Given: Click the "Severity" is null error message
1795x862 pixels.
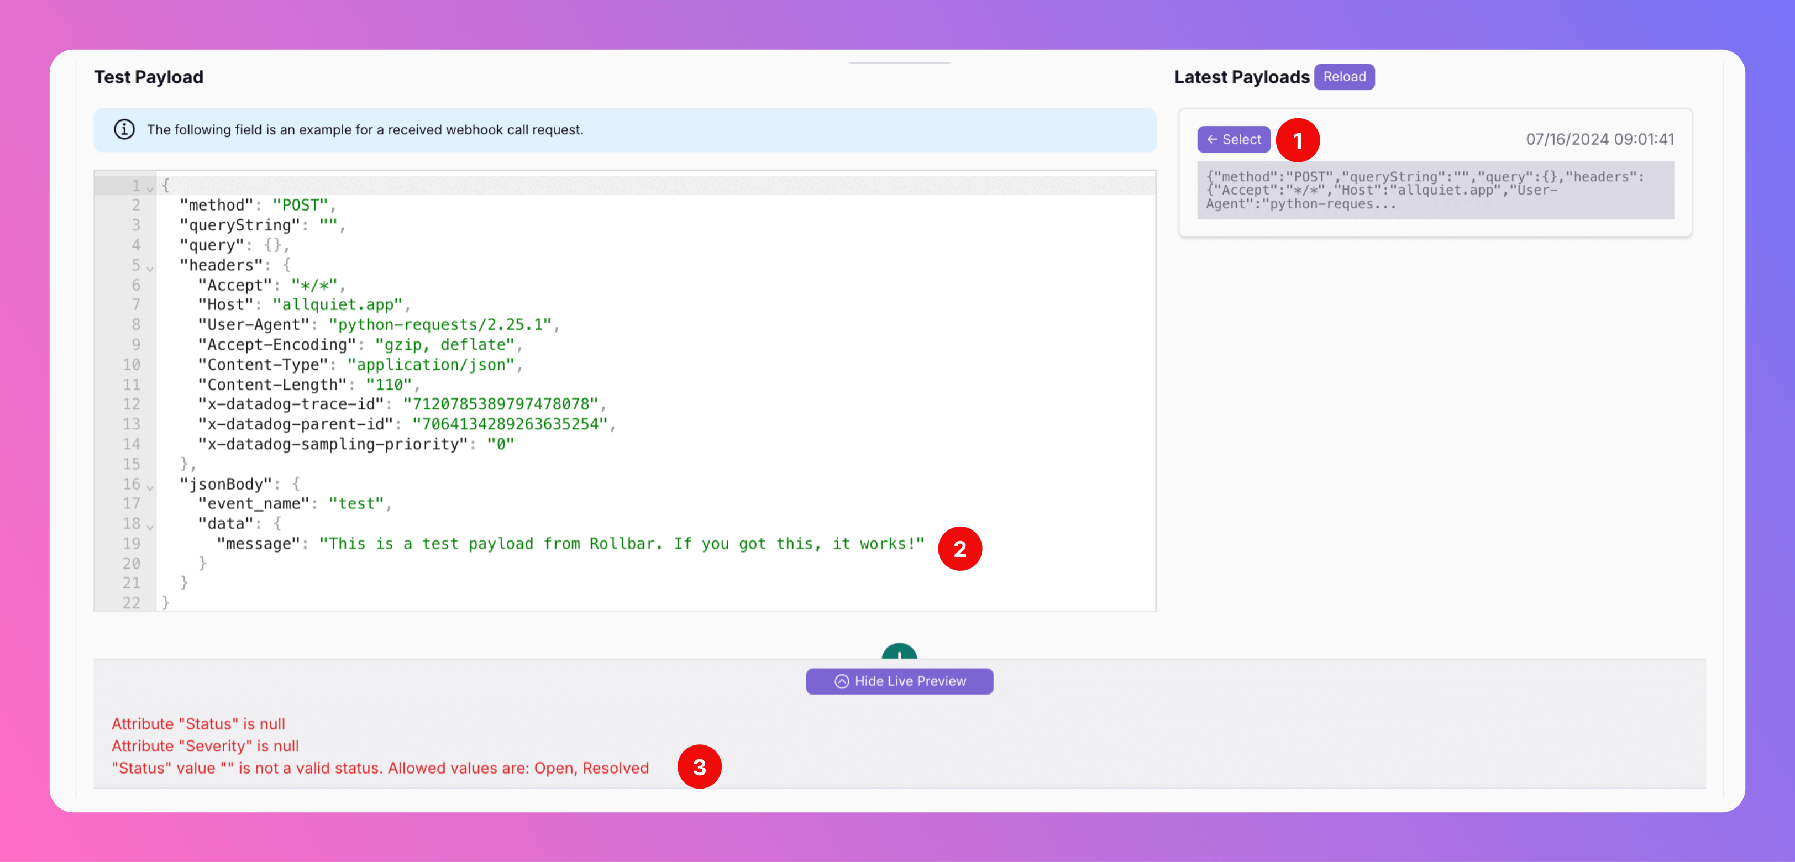Looking at the screenshot, I should (205, 745).
